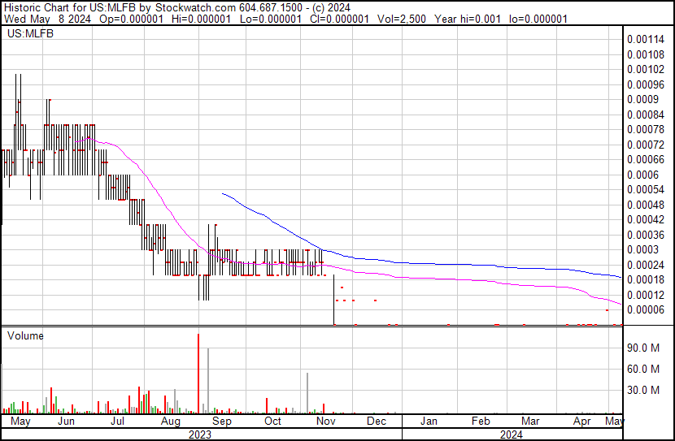Click the Jul month label on the axis
The height and width of the screenshot is (441, 675).
point(117,421)
